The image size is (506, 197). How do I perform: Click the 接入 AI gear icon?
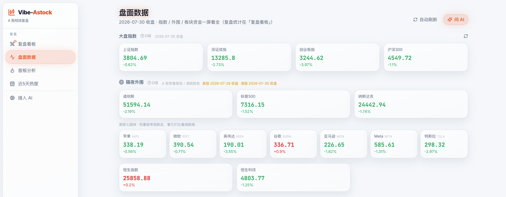(x=12, y=98)
